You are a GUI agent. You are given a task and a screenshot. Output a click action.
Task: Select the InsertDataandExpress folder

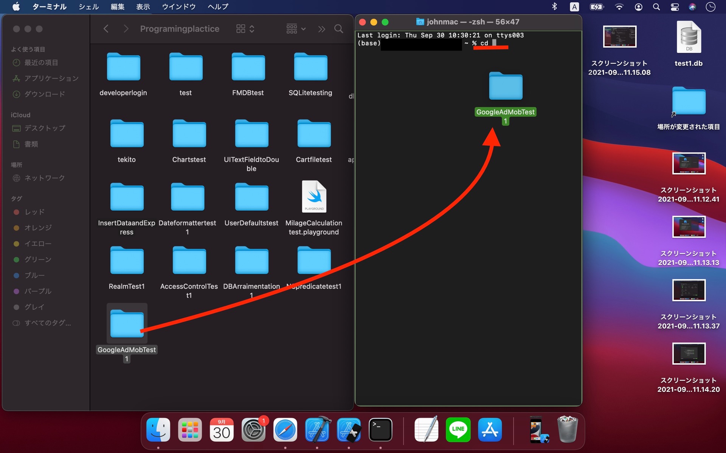[x=127, y=197]
